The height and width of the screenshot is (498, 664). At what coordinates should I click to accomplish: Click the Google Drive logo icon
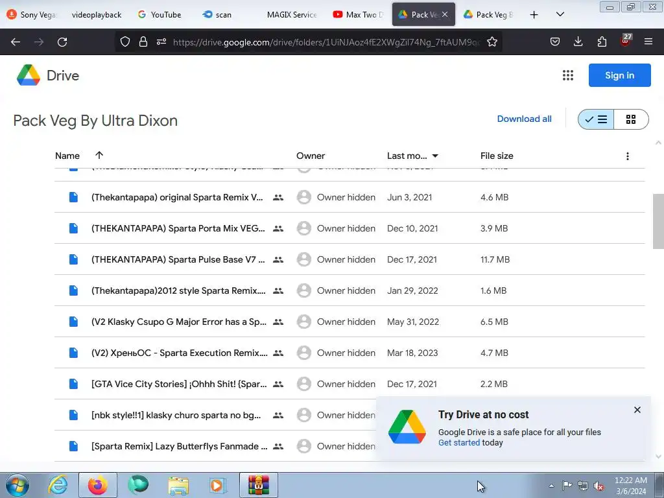(29, 75)
